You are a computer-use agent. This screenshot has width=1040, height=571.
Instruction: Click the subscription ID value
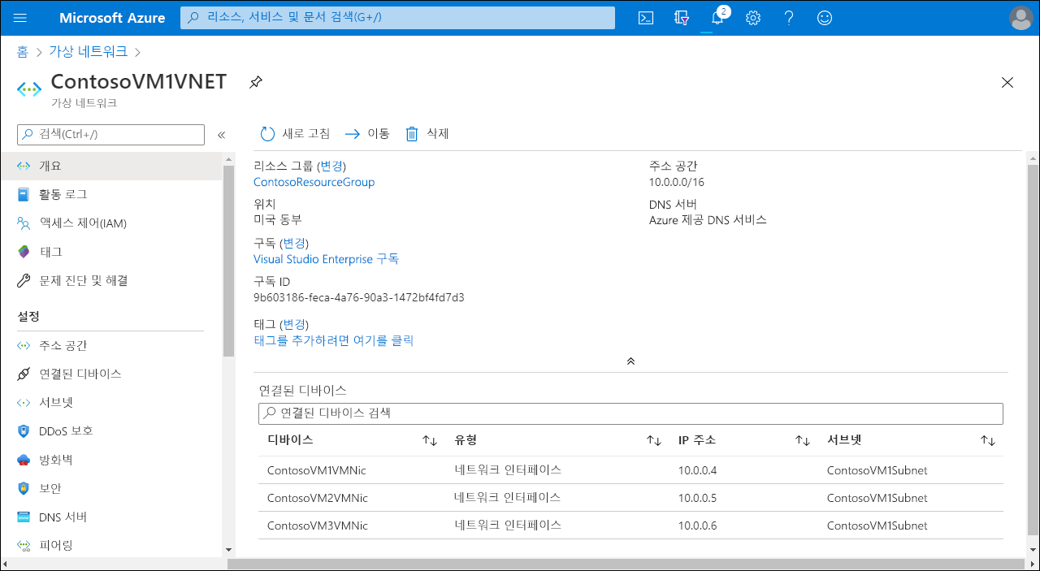(x=359, y=297)
